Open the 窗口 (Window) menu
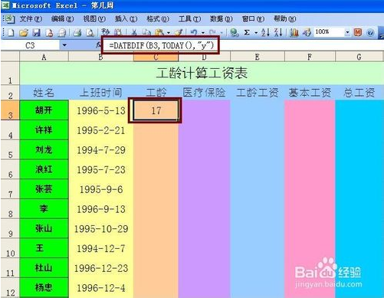Image resolution: width=384 pixels, height=298 pixels. click(253, 19)
